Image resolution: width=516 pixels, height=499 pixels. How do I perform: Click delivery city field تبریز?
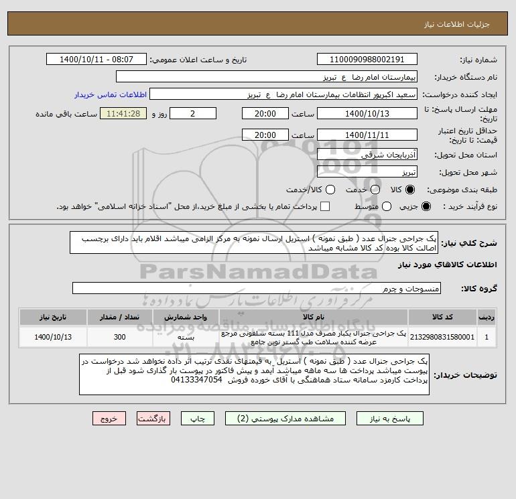tap(367, 171)
